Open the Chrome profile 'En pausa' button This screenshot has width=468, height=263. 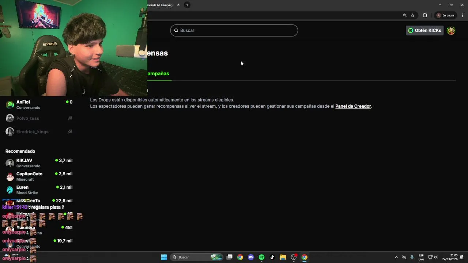click(x=446, y=15)
